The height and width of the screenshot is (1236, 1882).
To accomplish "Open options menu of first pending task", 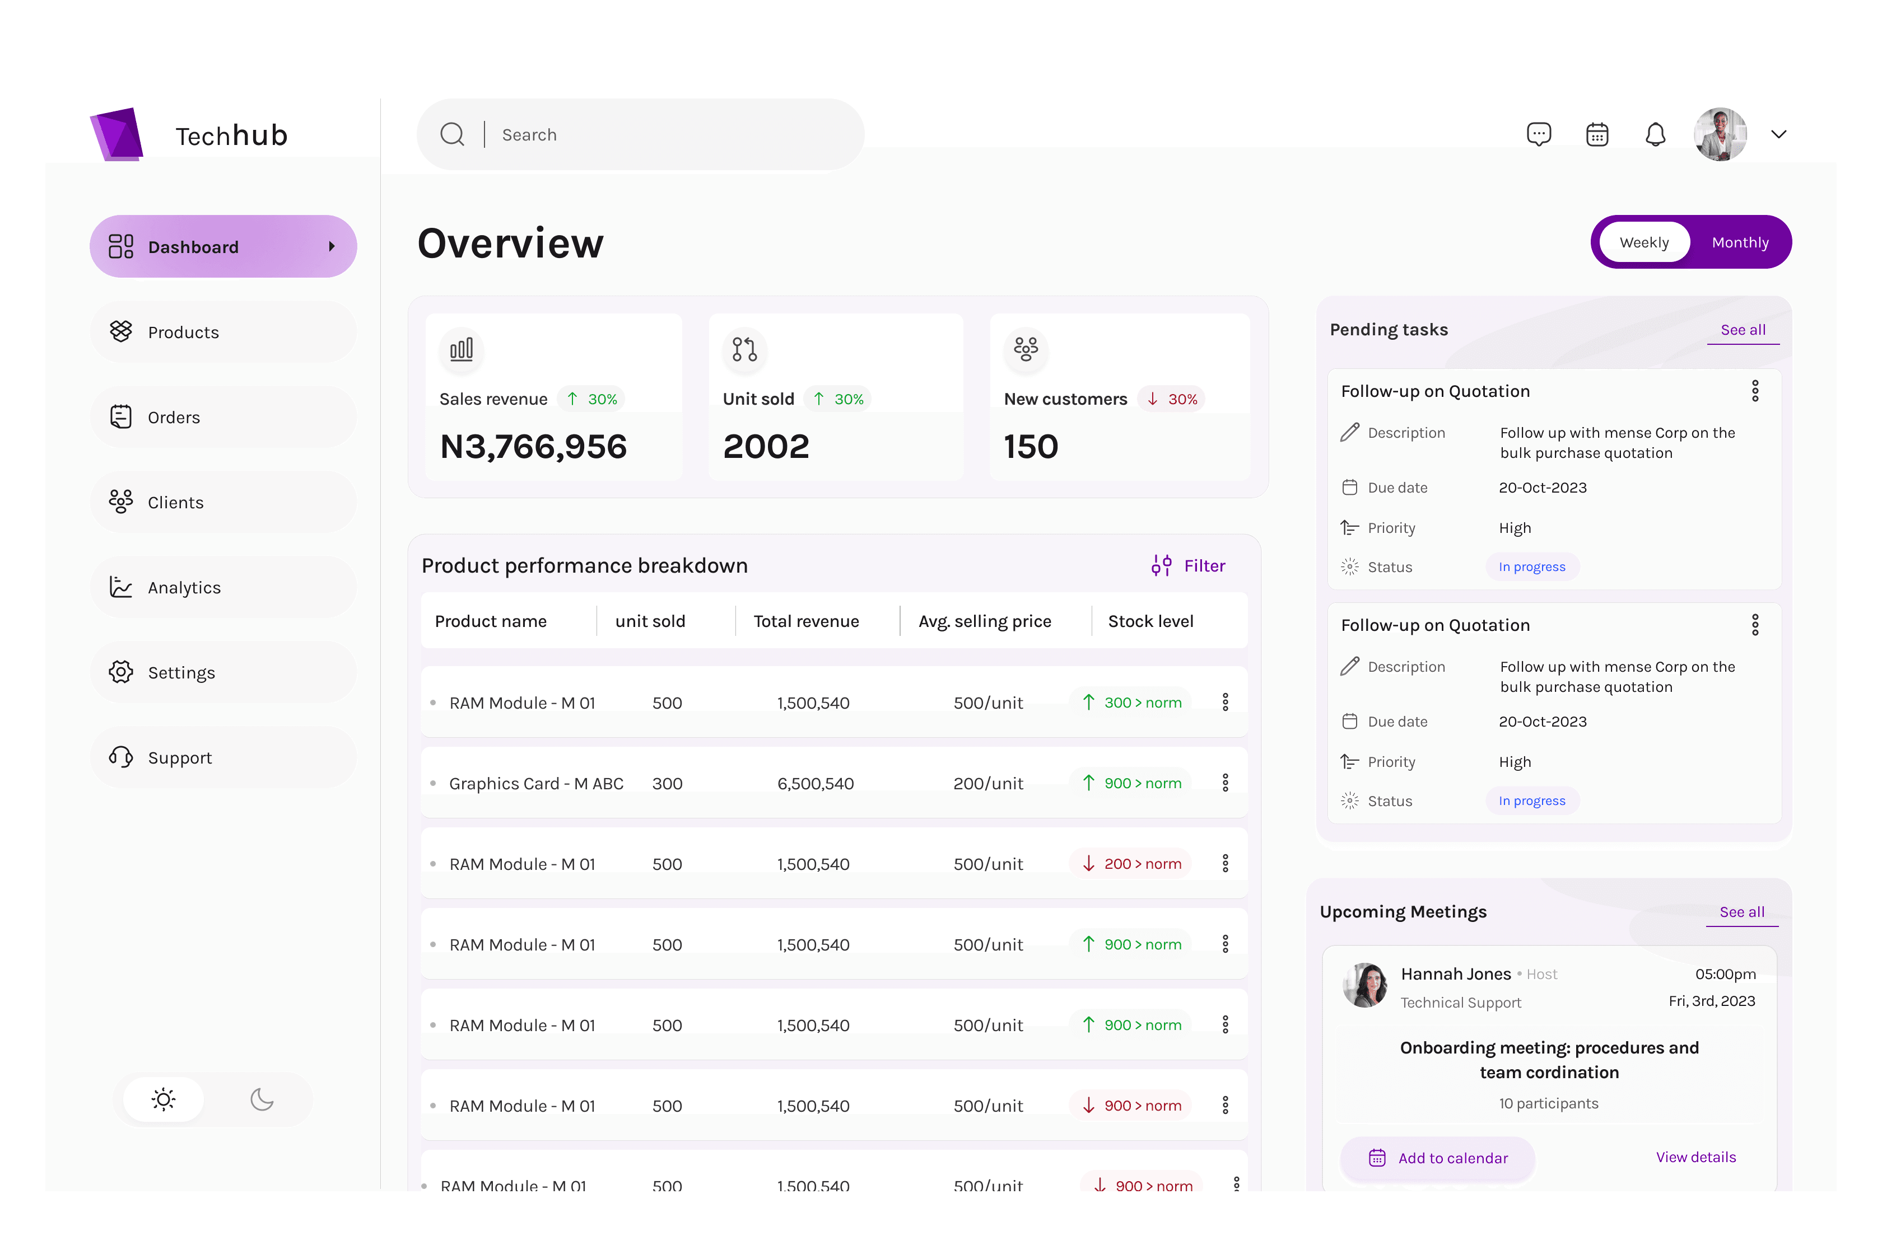I will pyautogui.click(x=1755, y=391).
